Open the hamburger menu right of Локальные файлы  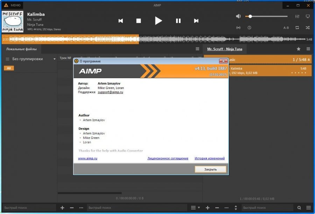197,49
